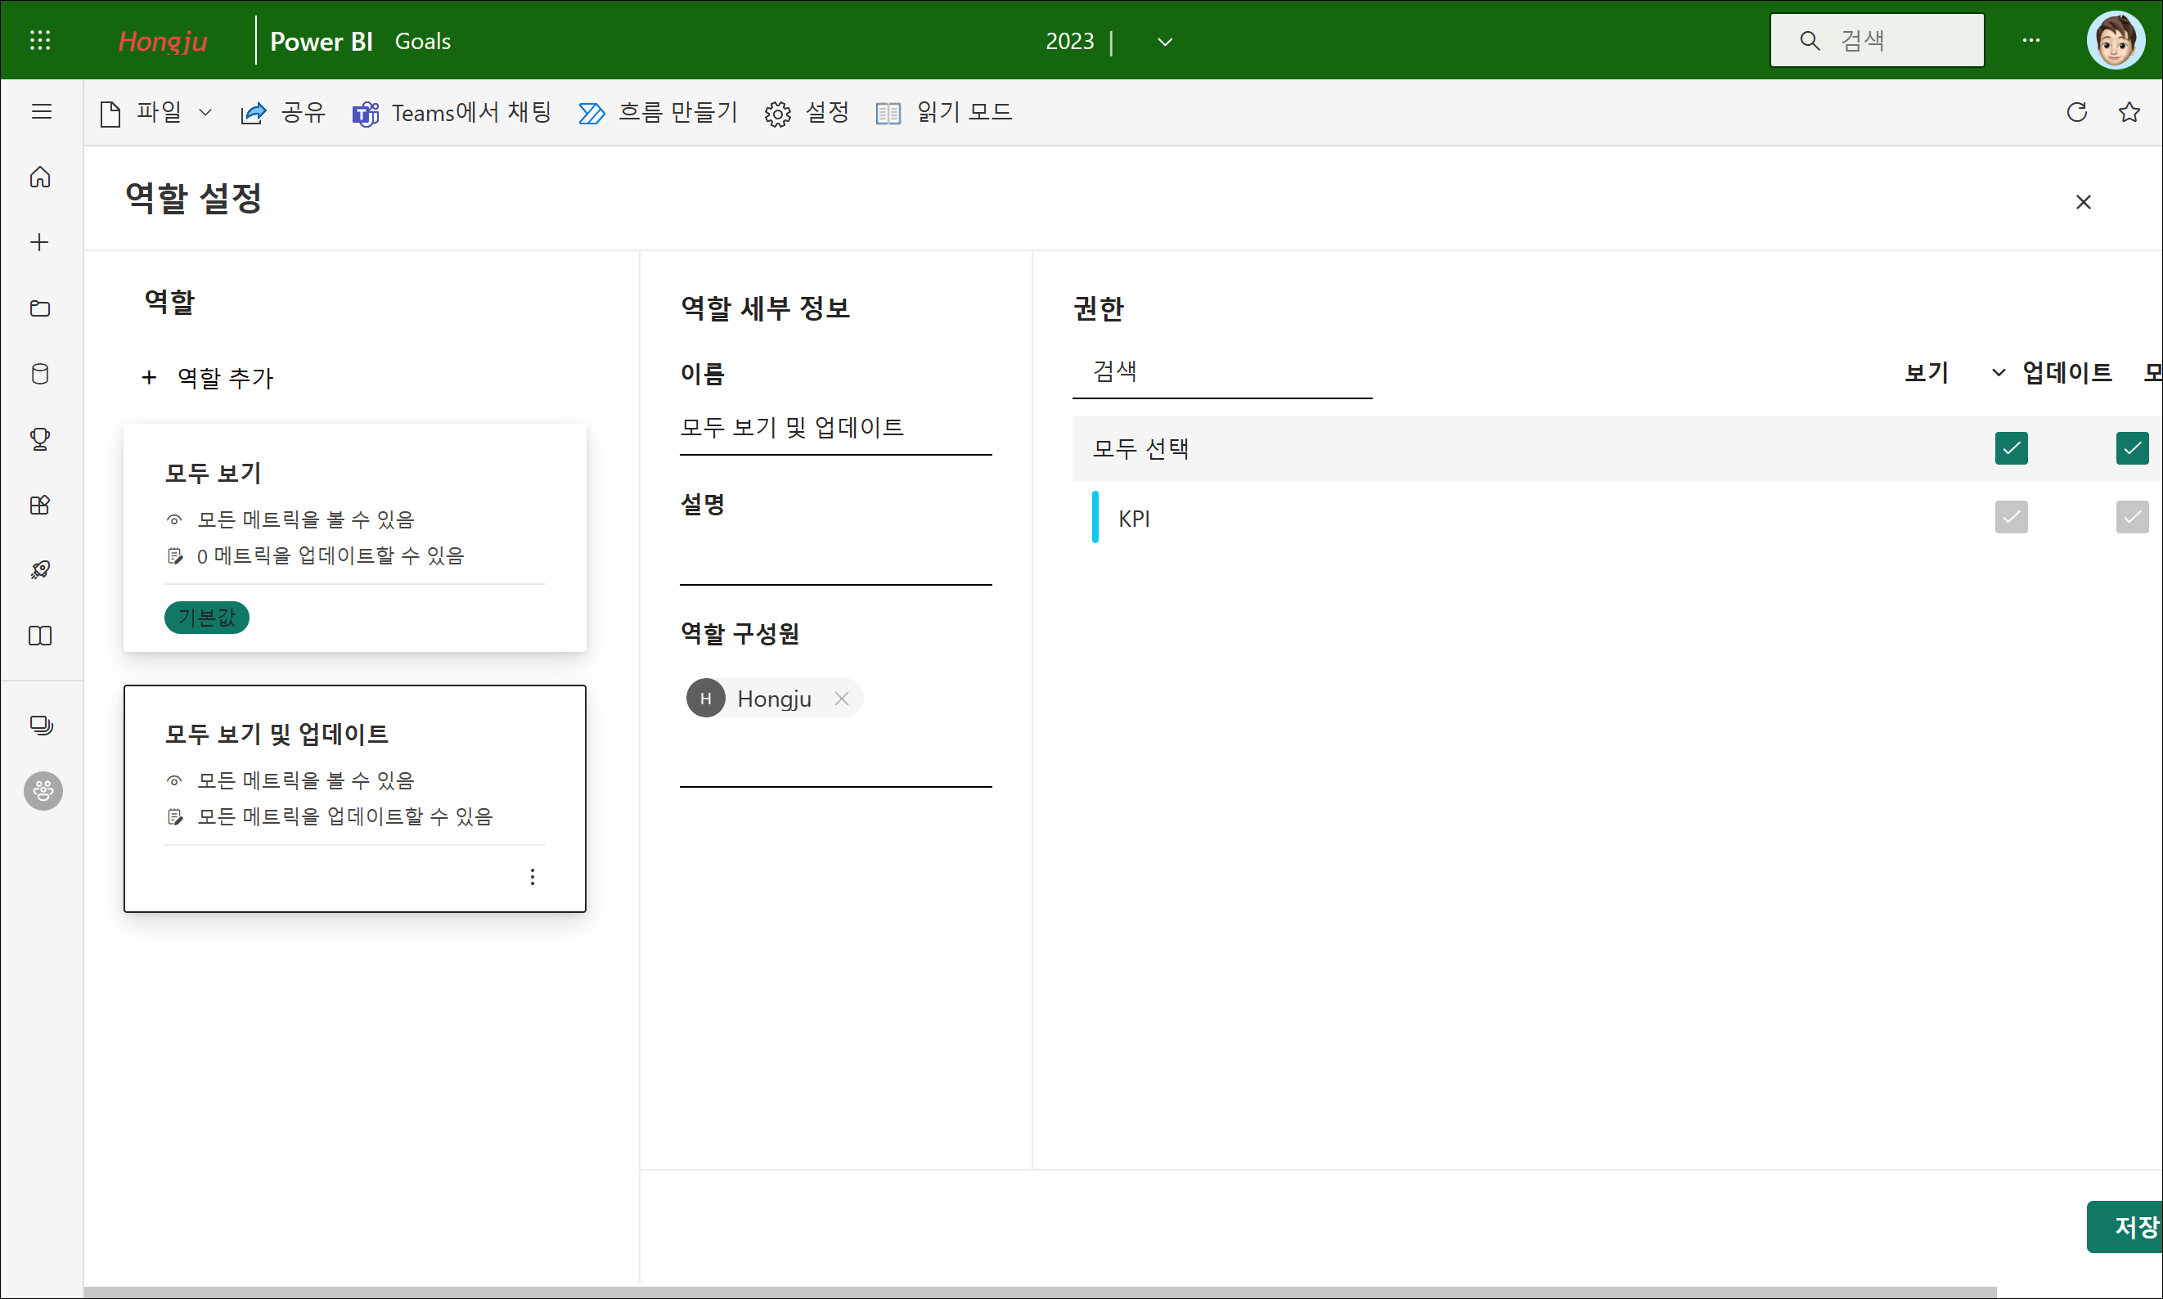
Task: Click the 권한 검색 input field
Action: point(1221,373)
